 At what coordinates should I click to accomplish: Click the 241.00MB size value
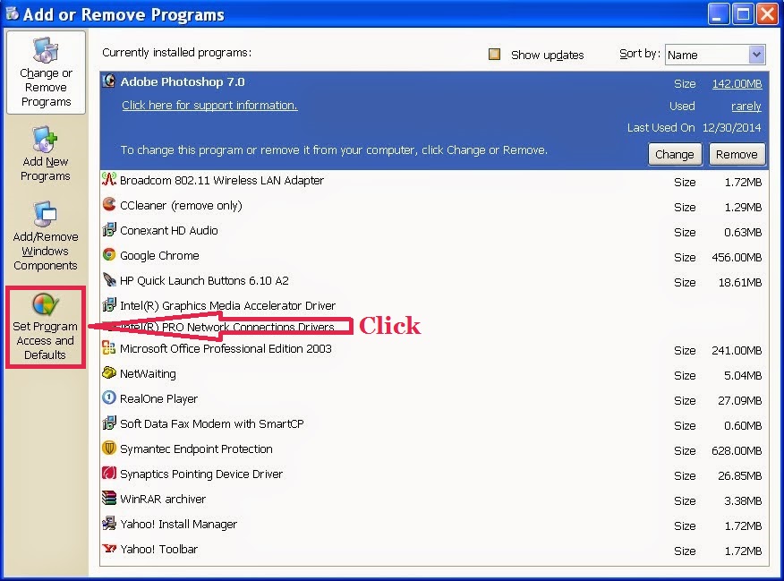click(x=737, y=351)
